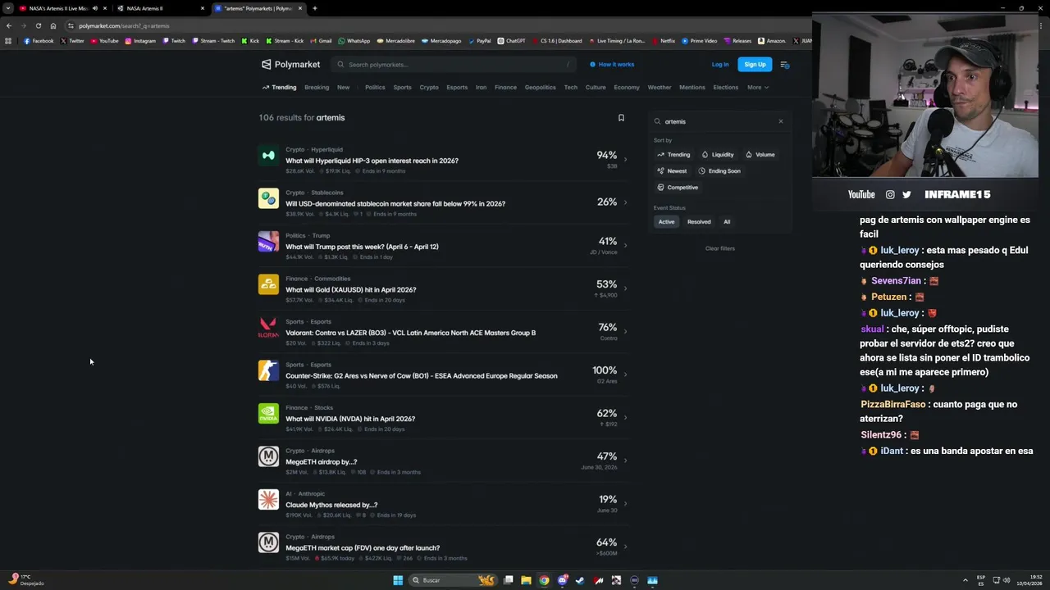The height and width of the screenshot is (590, 1050).
Task: Show hidden system tray icons
Action: [x=966, y=580]
